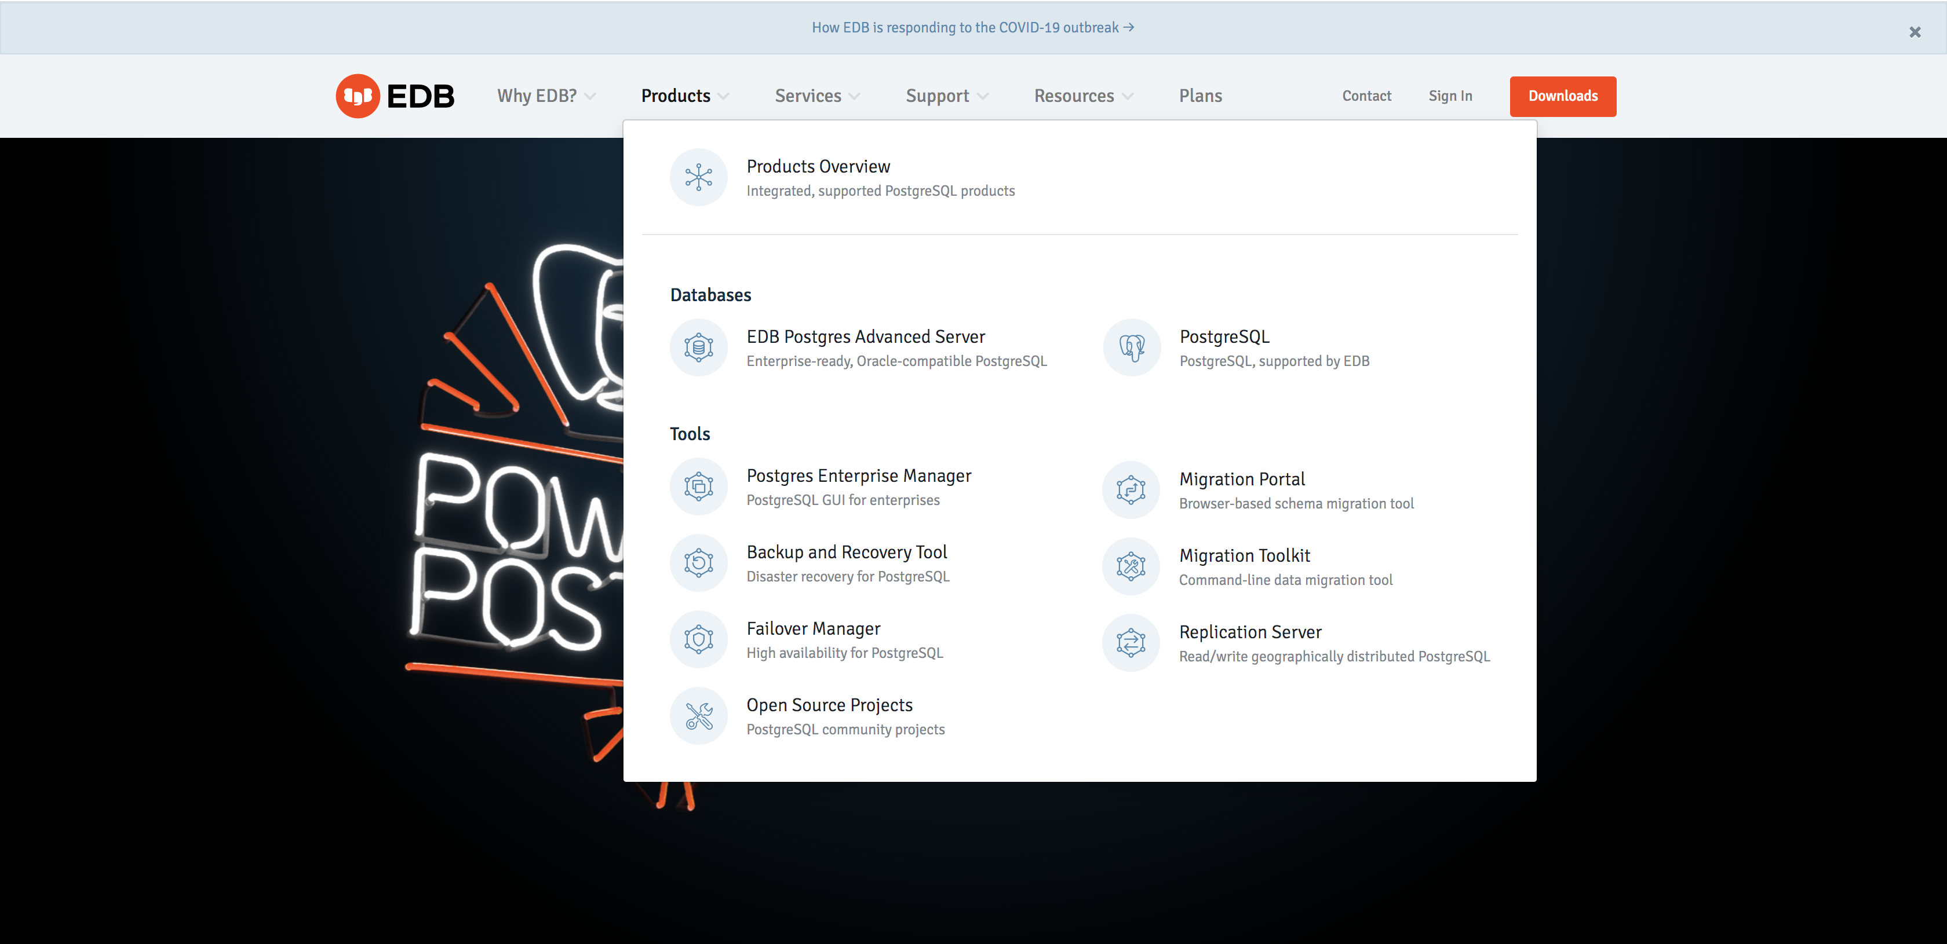
Task: Click the Migration Toolkit icon
Action: click(1132, 566)
